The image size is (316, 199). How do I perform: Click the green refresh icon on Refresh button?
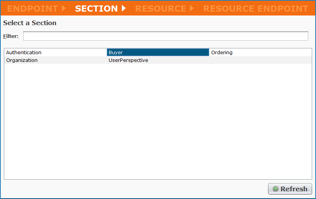275,189
